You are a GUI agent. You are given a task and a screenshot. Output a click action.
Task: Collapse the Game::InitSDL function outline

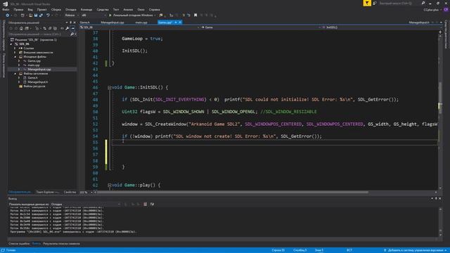(x=110, y=87)
